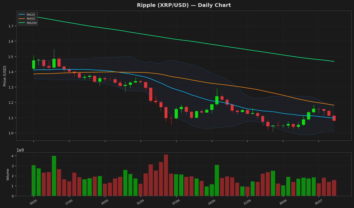Image resolution: width=354 pixels, height=208 pixels.
Task: Click the Price (USD) axis label
Action: [x=5, y=76]
